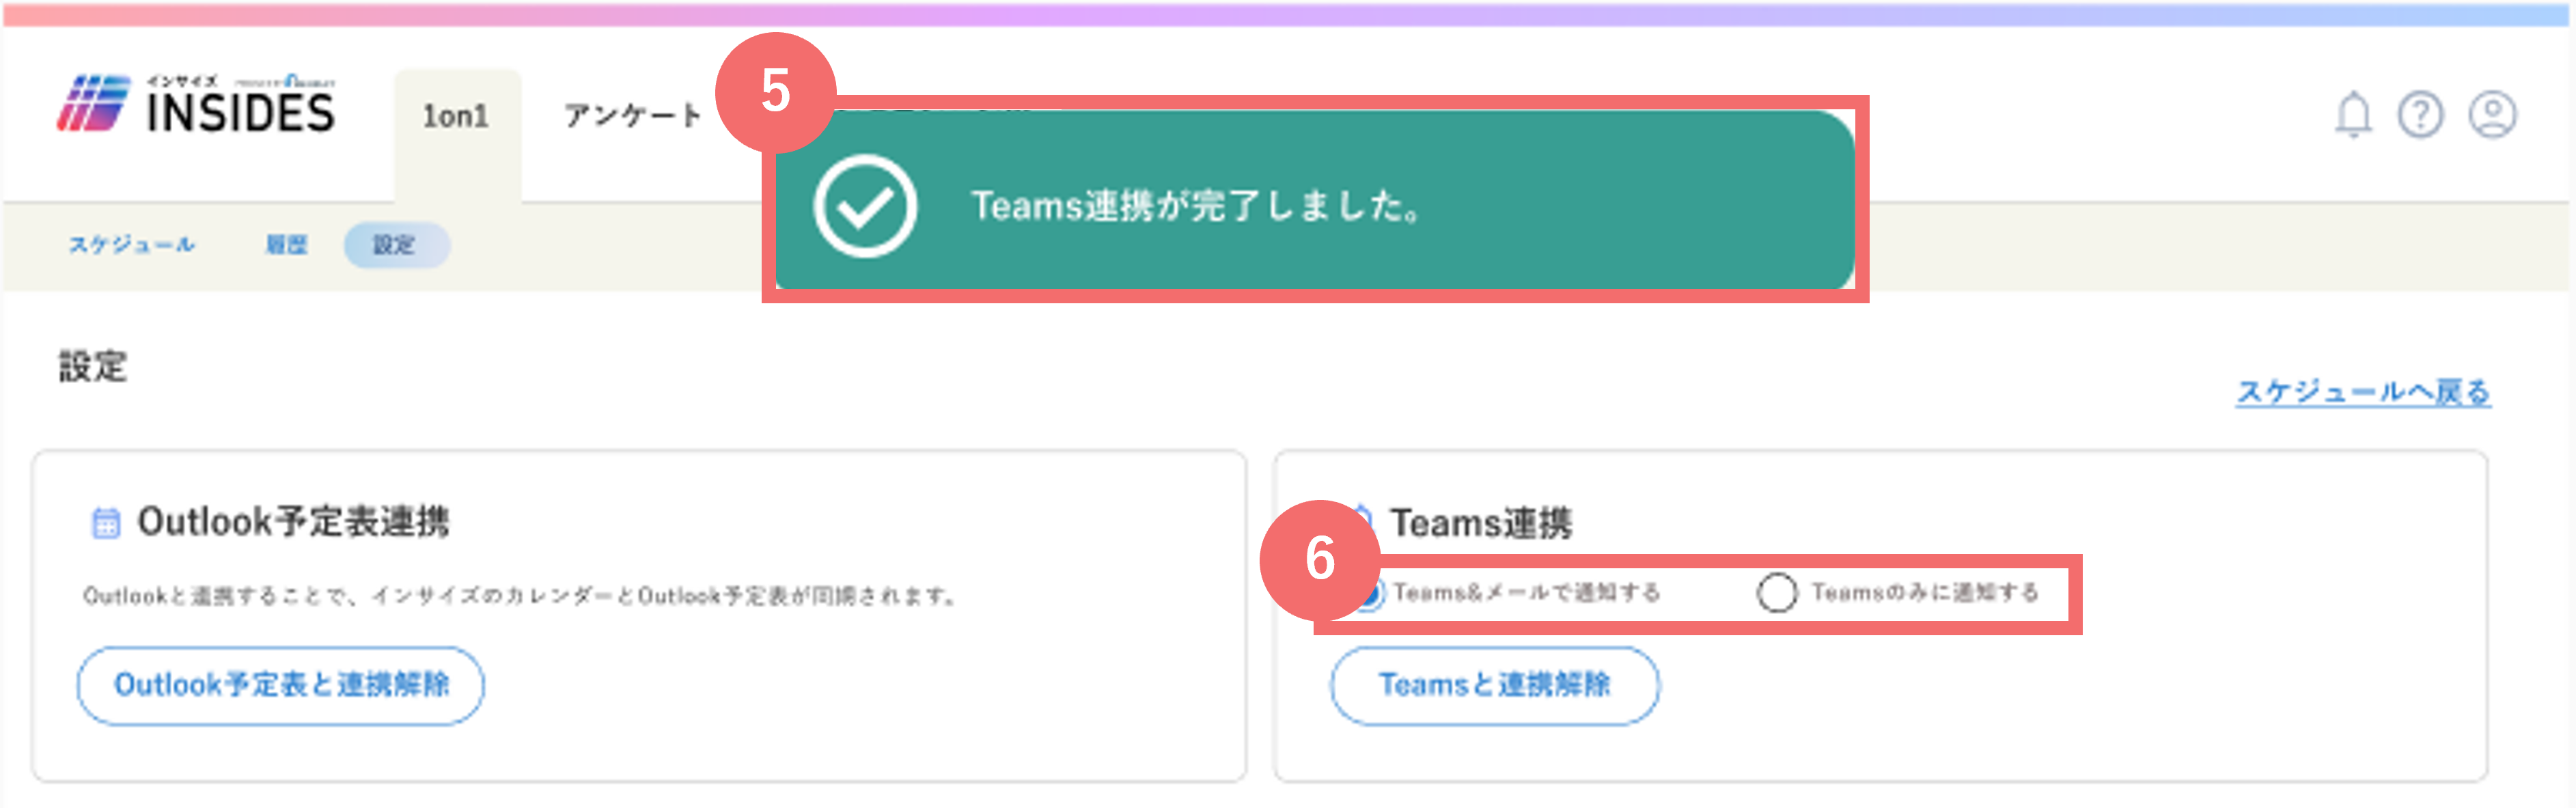Switch to the 1on1 tab
The width and height of the screenshot is (2576, 808).
(x=457, y=117)
